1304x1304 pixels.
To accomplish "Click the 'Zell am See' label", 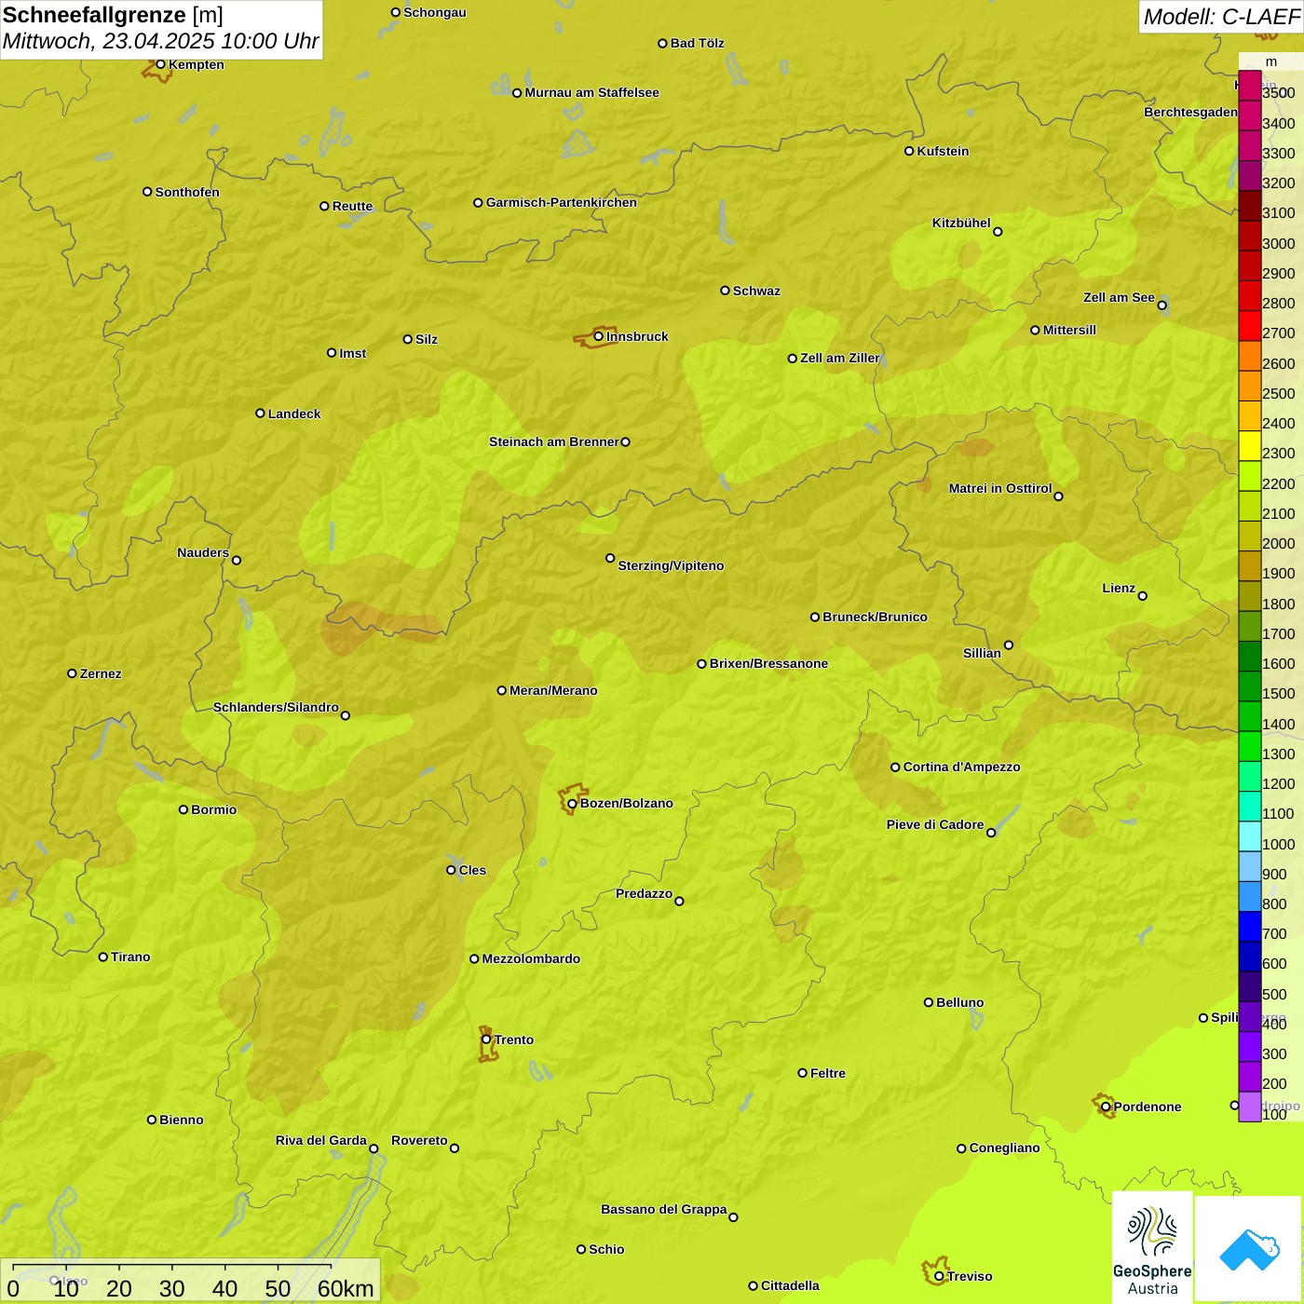I will (x=1119, y=297).
